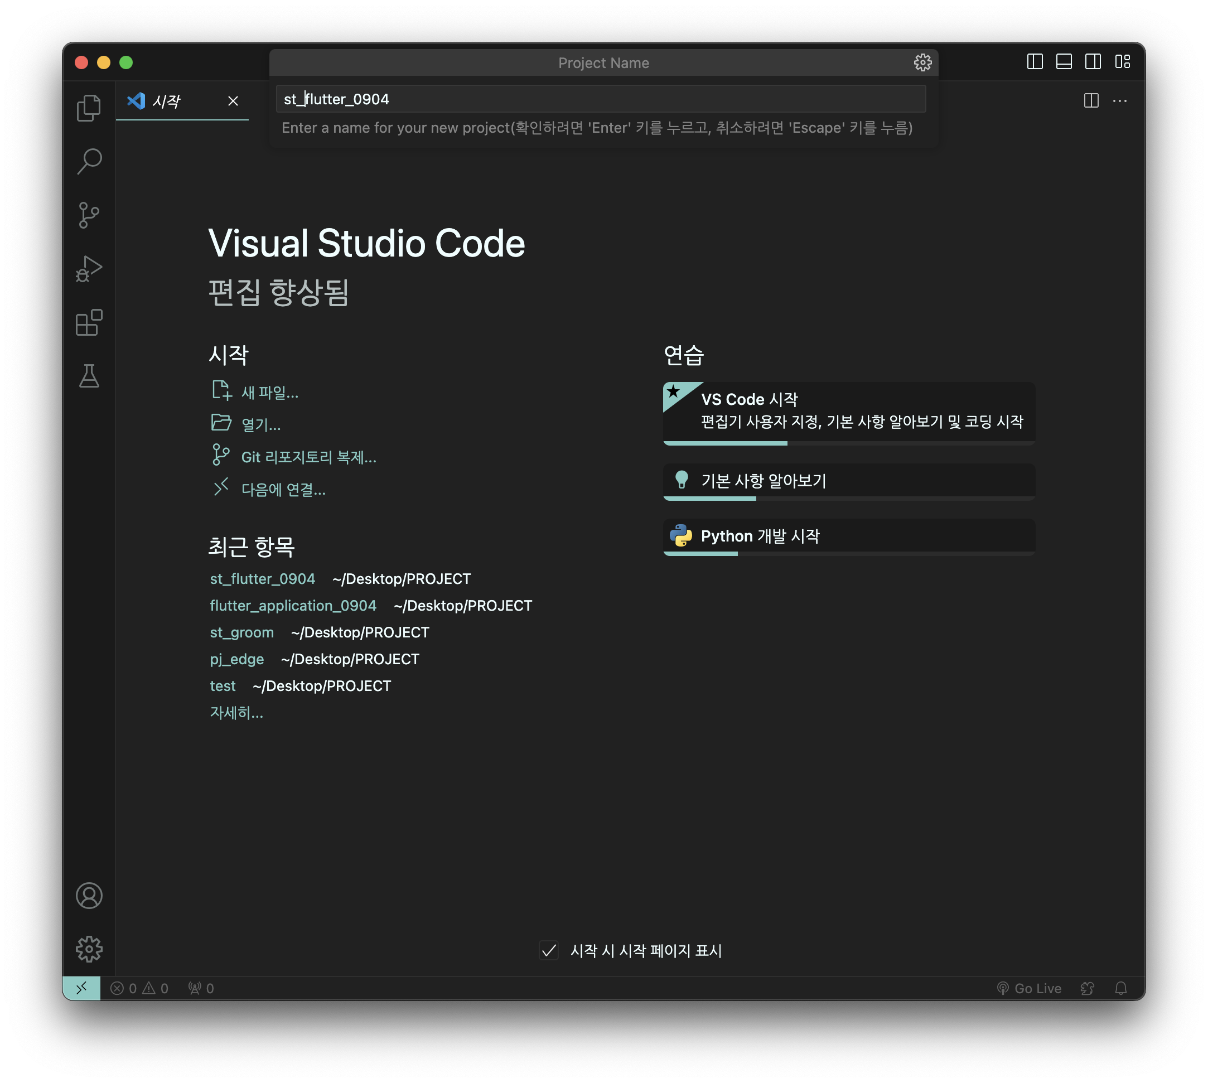This screenshot has height=1083, width=1208.
Task: Open the Explorer view in activity bar
Action: pos(89,108)
